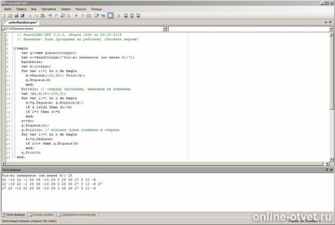Click the Stop program toolbar icon
Image resolution: width=335 pixels, height=225 pixels.
pyautogui.click(x=82, y=16)
